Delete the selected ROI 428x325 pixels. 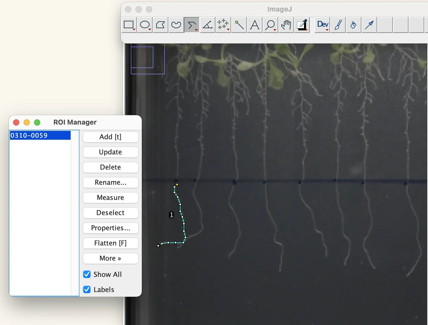pos(110,167)
